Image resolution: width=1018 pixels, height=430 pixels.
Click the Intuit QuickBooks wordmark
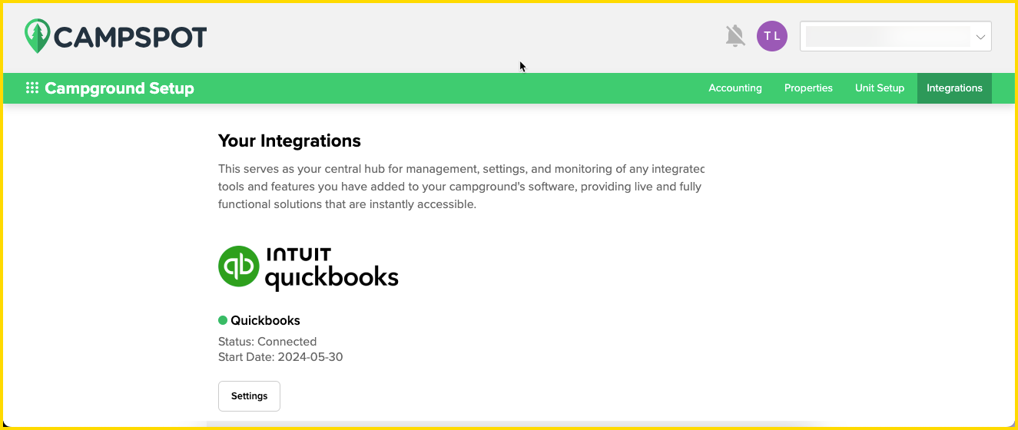pos(331,268)
